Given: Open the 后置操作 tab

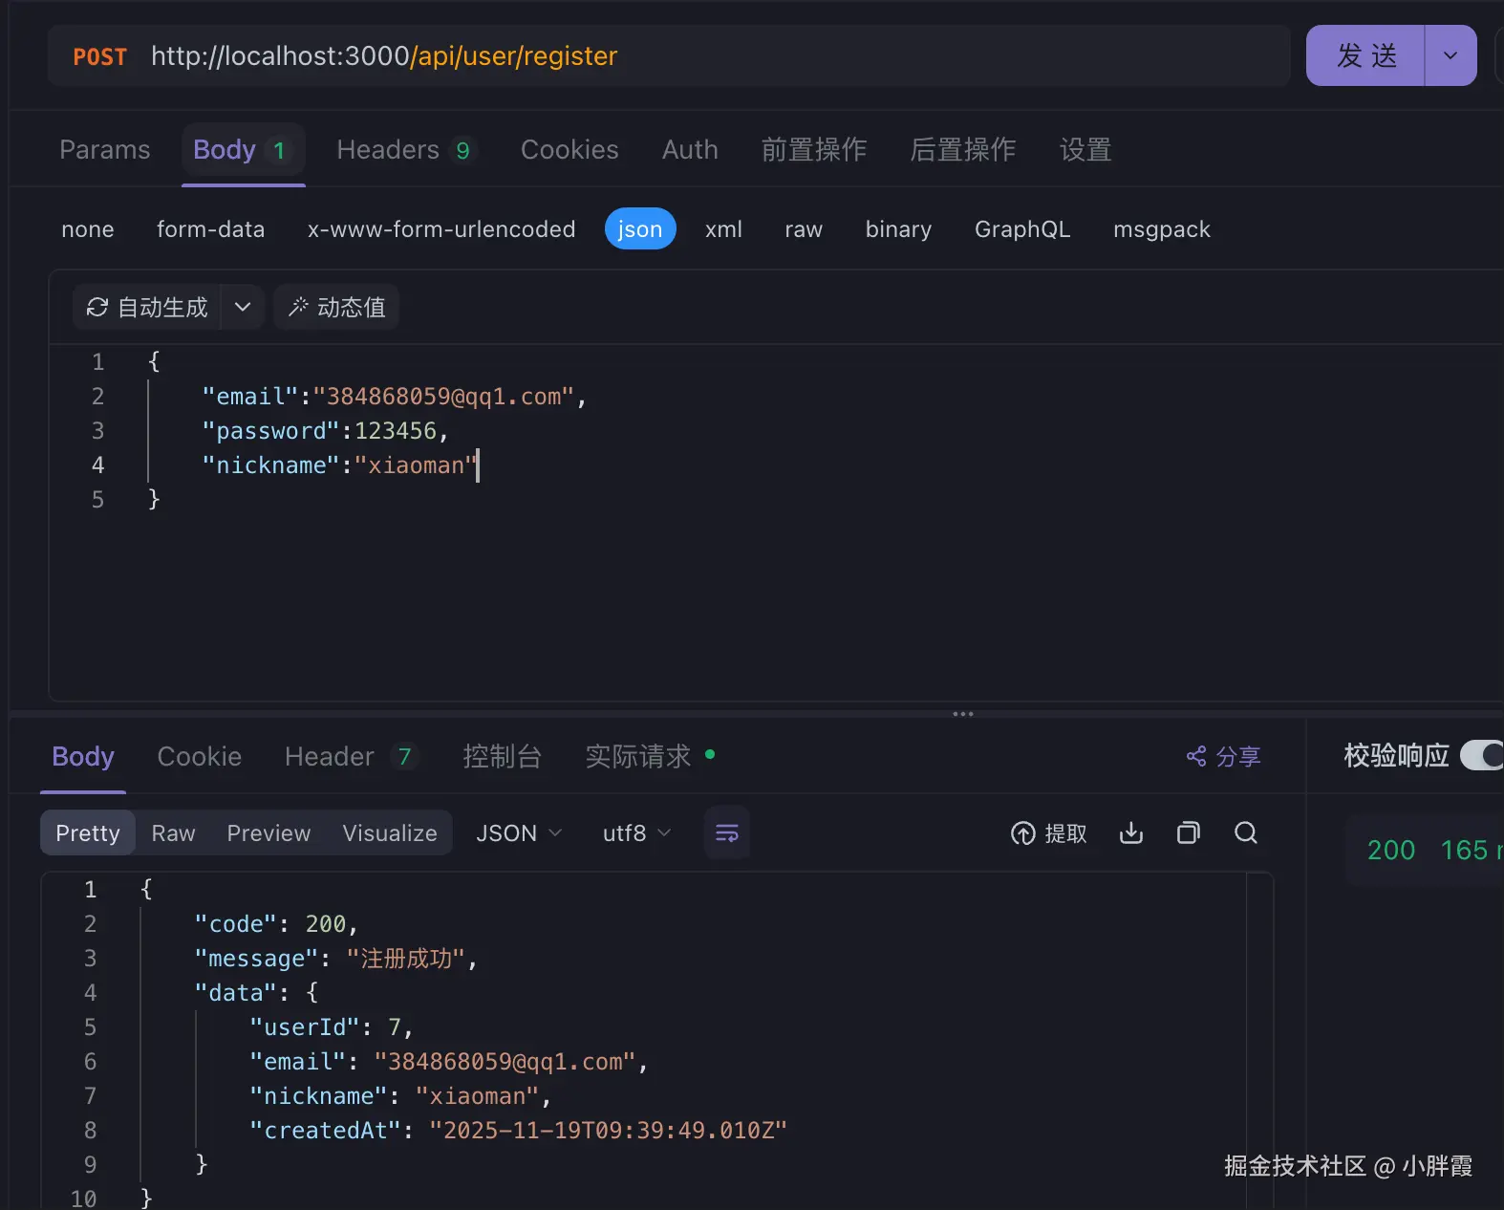Looking at the screenshot, I should (963, 150).
